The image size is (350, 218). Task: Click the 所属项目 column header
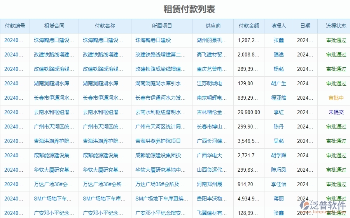(162, 26)
